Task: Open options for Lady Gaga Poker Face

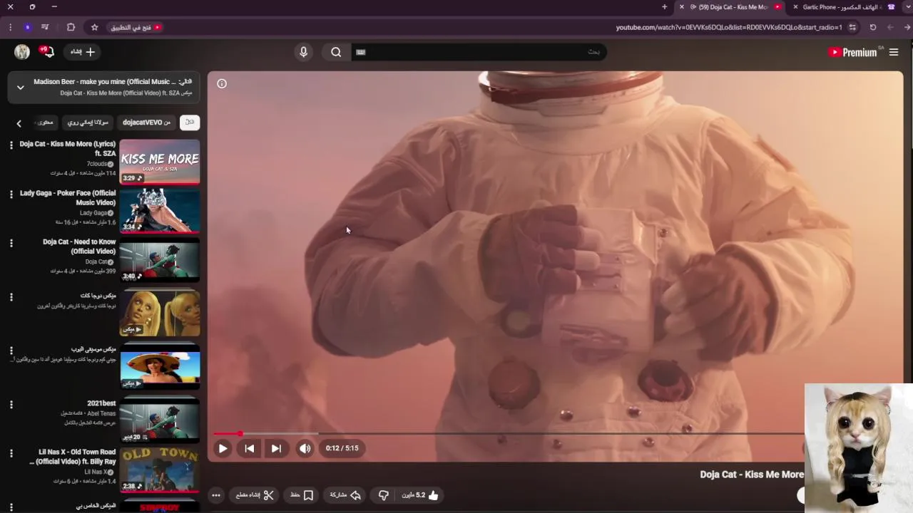Action: coord(11,194)
